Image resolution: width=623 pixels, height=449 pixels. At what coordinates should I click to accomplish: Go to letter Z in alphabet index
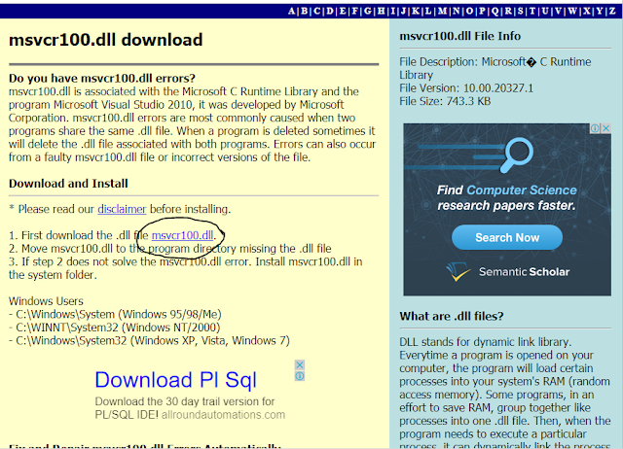(x=612, y=11)
